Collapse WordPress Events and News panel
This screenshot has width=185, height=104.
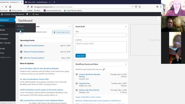point(126,64)
